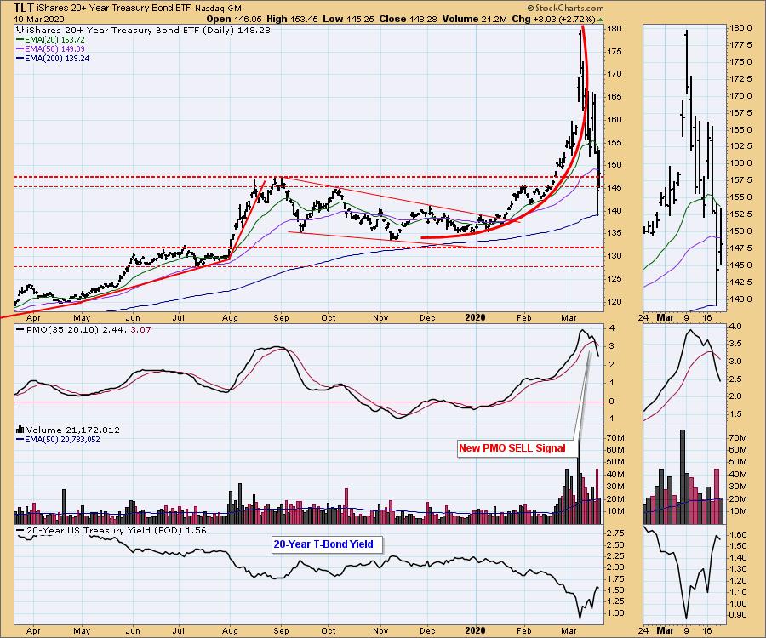Click the "Nasdaq GM" exchange label
The width and height of the screenshot is (766, 638).
[218, 9]
